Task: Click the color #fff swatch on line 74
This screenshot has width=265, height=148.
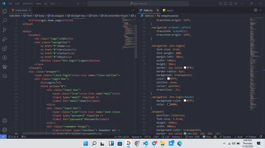Action: 168,79
